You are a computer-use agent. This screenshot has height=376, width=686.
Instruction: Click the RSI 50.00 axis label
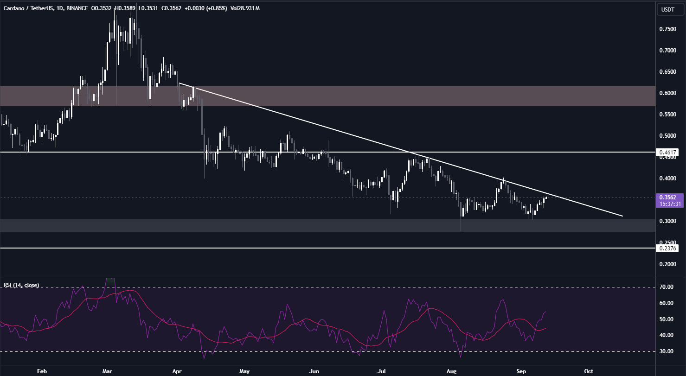pos(666,319)
